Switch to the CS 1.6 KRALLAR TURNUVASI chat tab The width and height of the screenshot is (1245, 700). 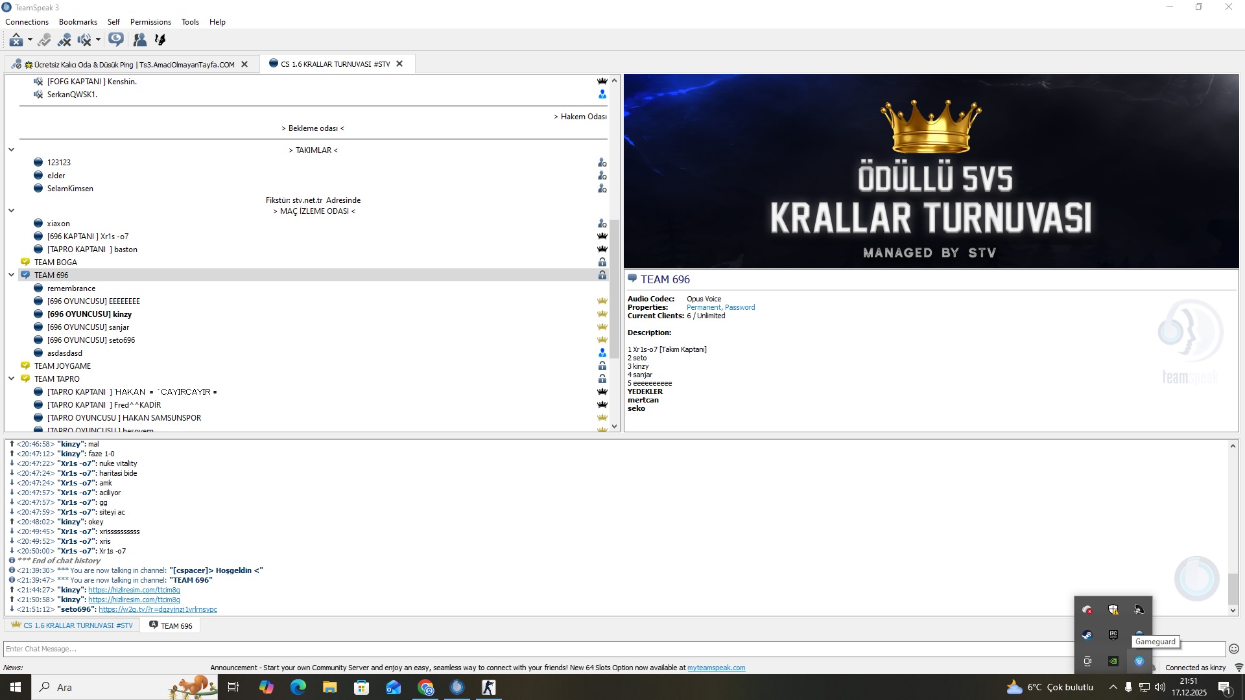pos(72,626)
